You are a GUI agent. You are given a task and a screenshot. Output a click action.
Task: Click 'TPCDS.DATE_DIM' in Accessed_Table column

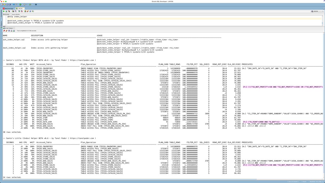(44, 122)
